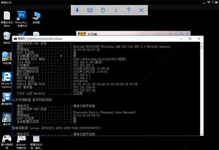This screenshot has height=150, width=219.
Task: Click the isatap tunnel adapter line
Action: coord(57,128)
